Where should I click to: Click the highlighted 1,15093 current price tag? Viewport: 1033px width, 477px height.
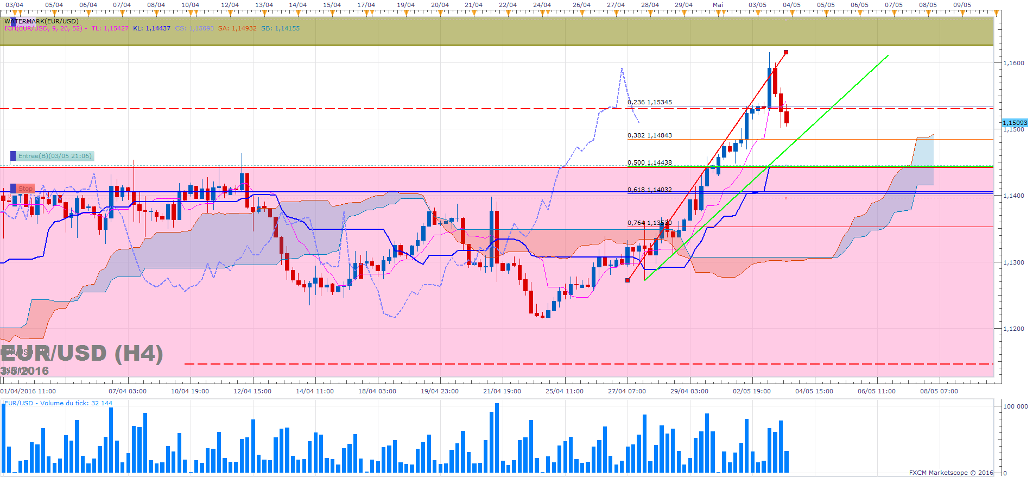(1014, 123)
